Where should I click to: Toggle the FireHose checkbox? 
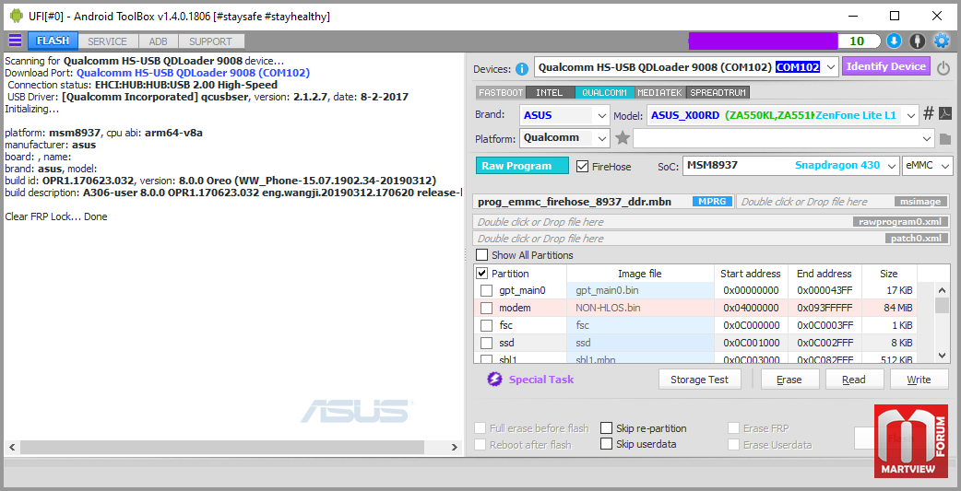pyautogui.click(x=582, y=166)
